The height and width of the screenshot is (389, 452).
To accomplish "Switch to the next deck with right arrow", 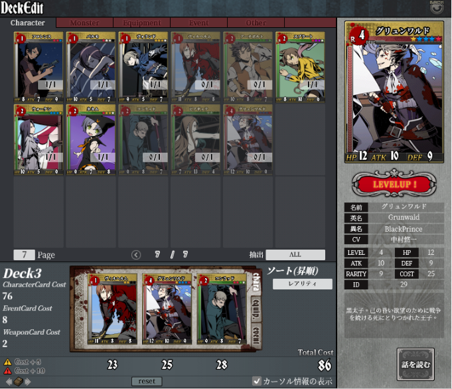I will (28, 382).
